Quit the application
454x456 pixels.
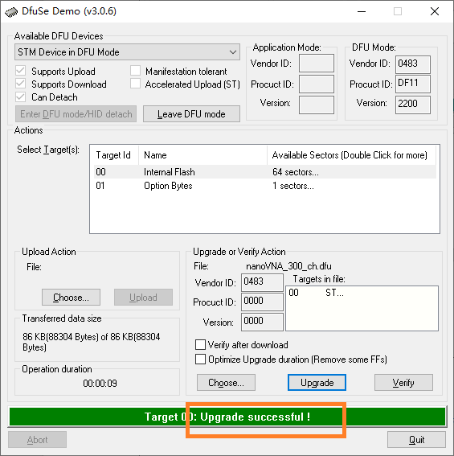pos(416,440)
